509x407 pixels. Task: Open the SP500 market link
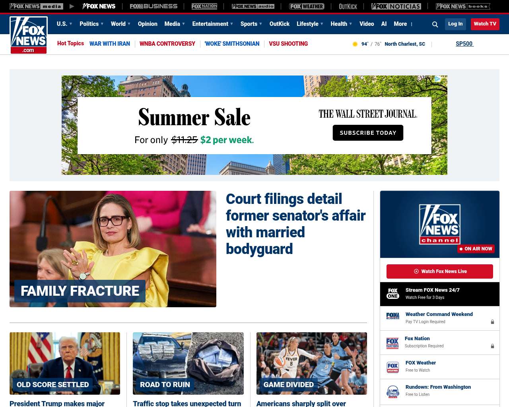click(x=464, y=44)
